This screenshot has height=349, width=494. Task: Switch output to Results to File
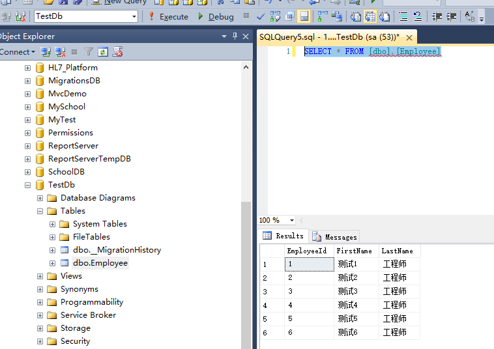385,16
